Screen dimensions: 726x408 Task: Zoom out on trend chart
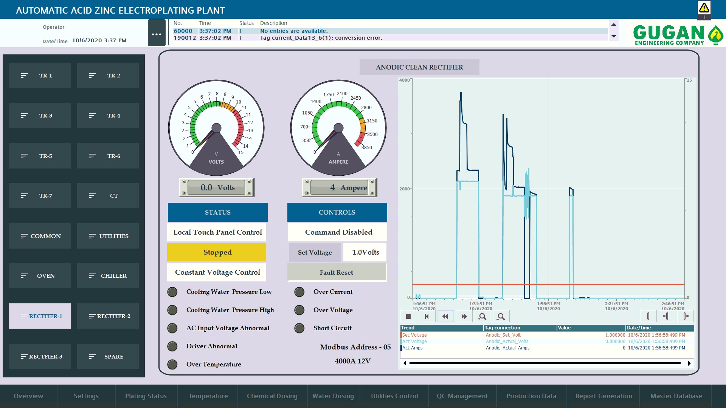pyautogui.click(x=501, y=317)
